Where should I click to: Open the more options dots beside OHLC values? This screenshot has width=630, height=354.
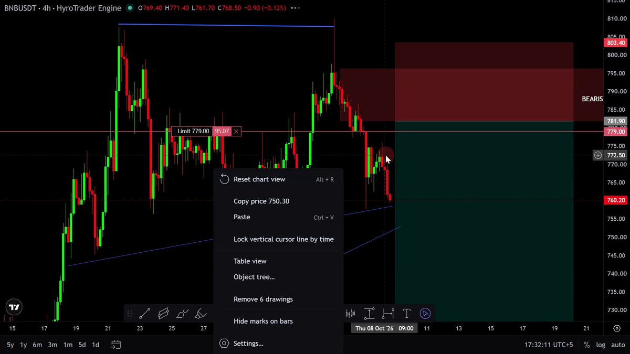tap(295, 8)
